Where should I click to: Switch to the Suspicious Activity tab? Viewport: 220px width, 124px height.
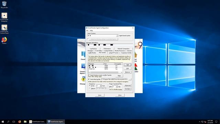click(126, 53)
